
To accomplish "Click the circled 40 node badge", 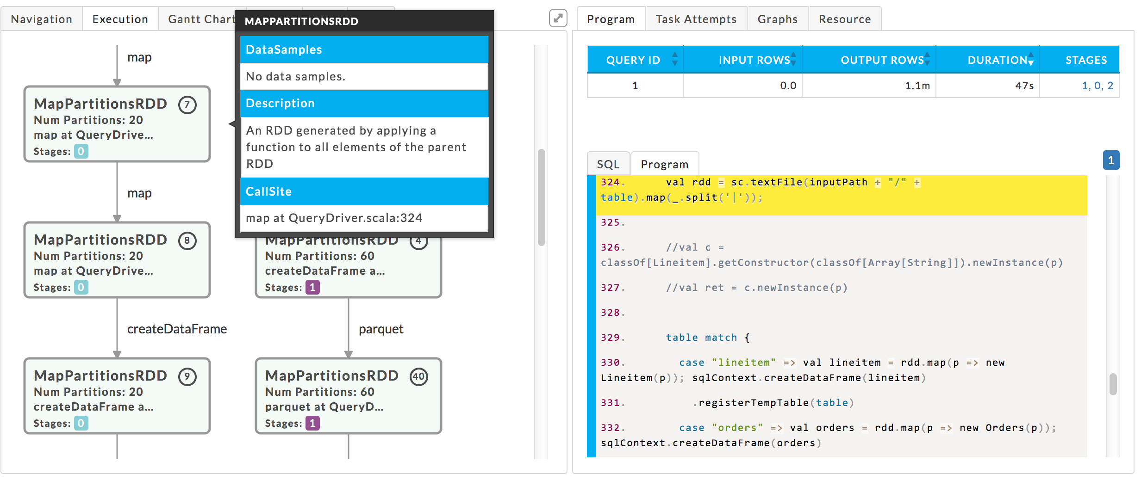I will coord(418,376).
